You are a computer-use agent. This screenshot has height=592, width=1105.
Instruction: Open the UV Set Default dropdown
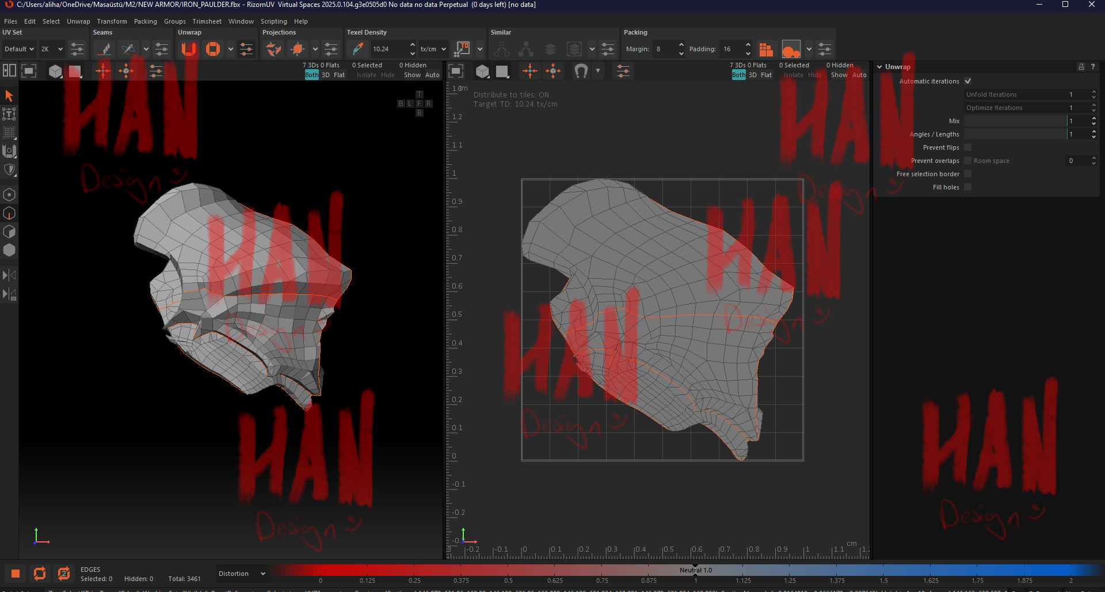coord(19,49)
